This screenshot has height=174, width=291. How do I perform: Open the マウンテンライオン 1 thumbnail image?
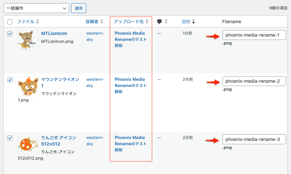[x=28, y=86]
